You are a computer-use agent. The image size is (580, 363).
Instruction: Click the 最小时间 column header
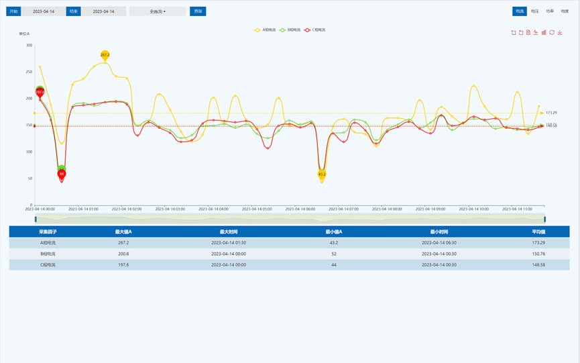point(439,232)
